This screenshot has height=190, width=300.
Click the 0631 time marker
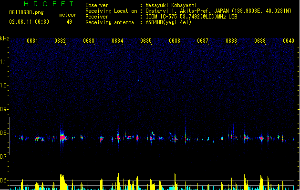(32, 41)
